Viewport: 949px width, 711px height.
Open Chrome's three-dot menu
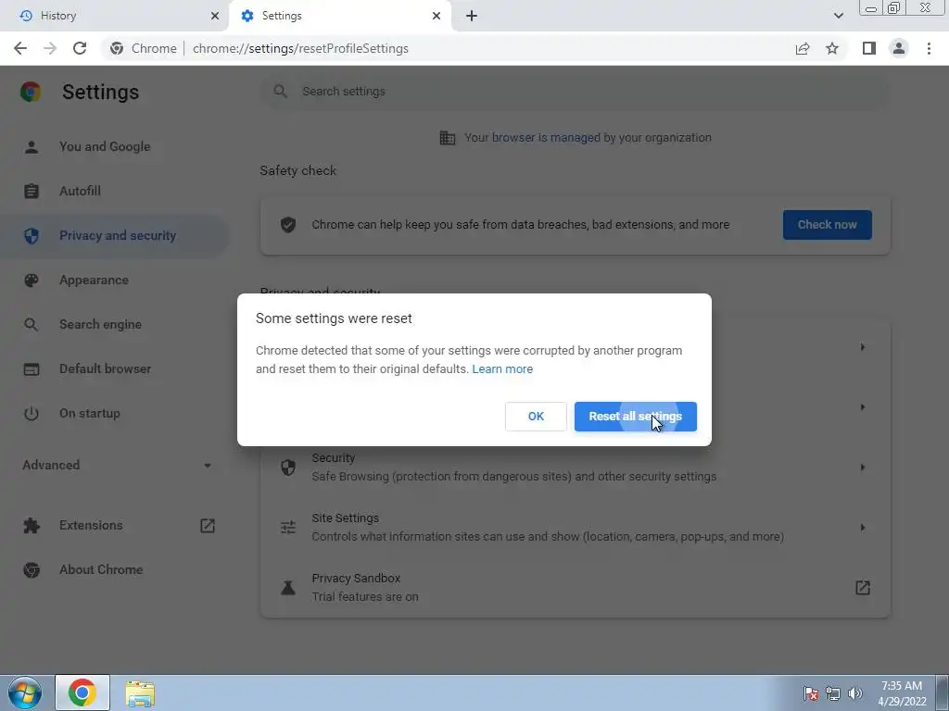(x=929, y=48)
